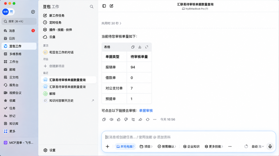
Task: Regenerate the response
Action: click(148, 119)
